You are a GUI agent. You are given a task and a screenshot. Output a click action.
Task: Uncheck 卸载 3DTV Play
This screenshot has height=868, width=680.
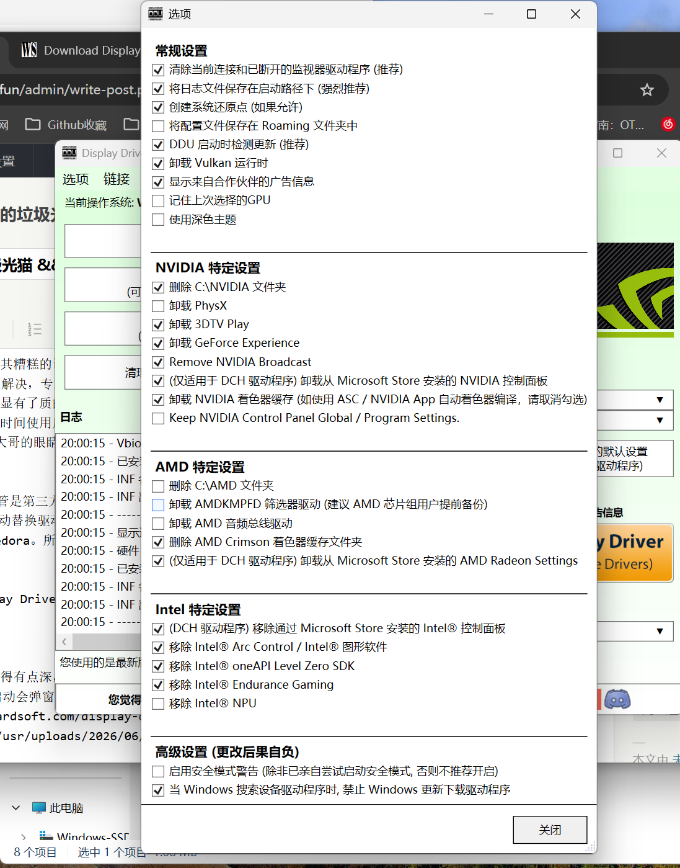point(158,324)
